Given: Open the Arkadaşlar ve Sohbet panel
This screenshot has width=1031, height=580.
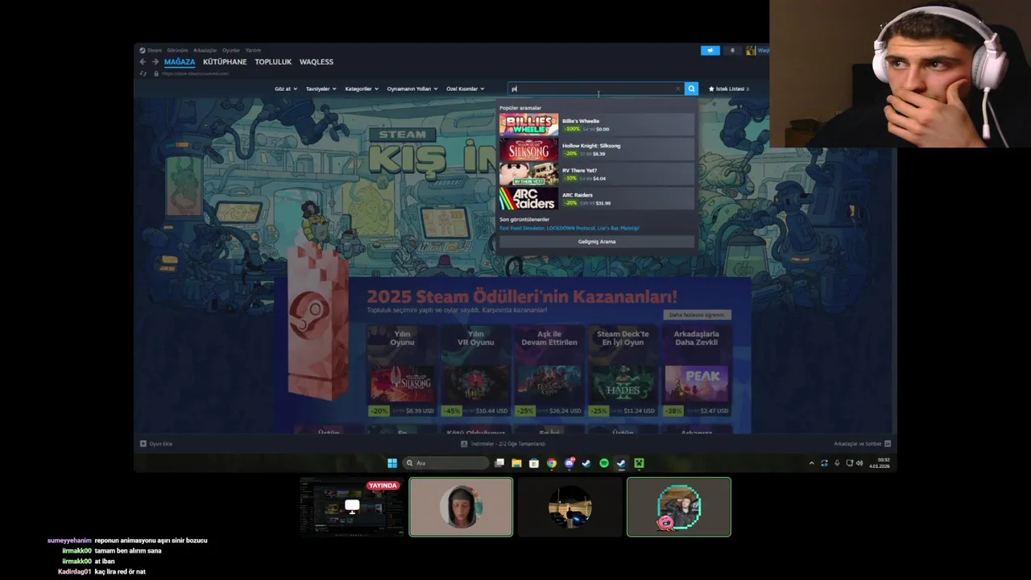Looking at the screenshot, I should (862, 444).
